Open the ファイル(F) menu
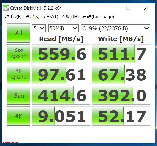Viewport: 157px width, 146px height. click(13, 17)
